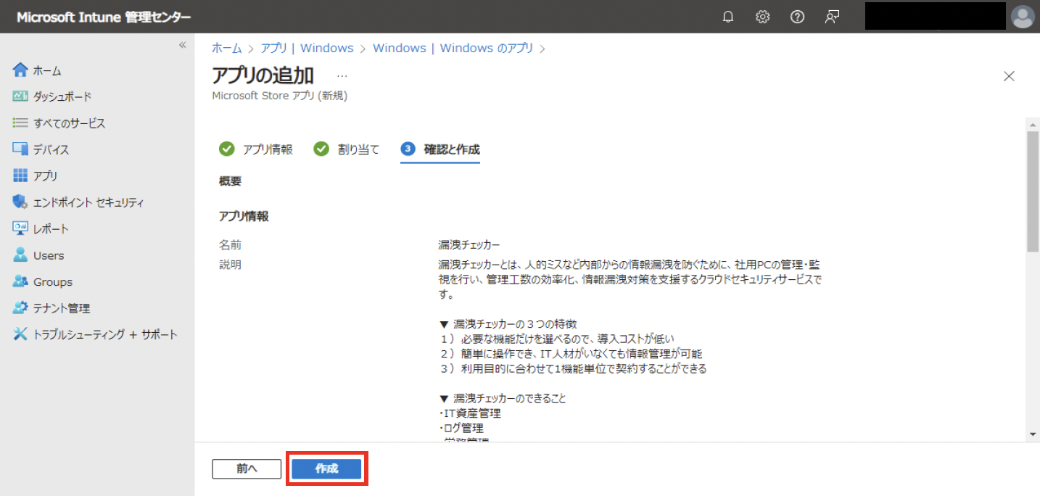Open the account avatar icon
Image resolution: width=1040 pixels, height=496 pixels.
pyautogui.click(x=1023, y=17)
